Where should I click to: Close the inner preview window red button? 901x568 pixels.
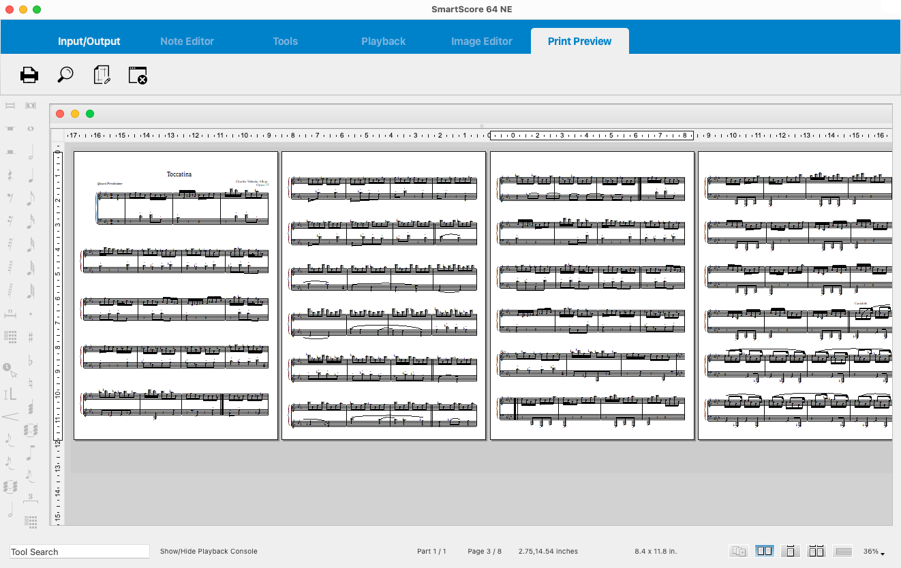click(x=60, y=114)
